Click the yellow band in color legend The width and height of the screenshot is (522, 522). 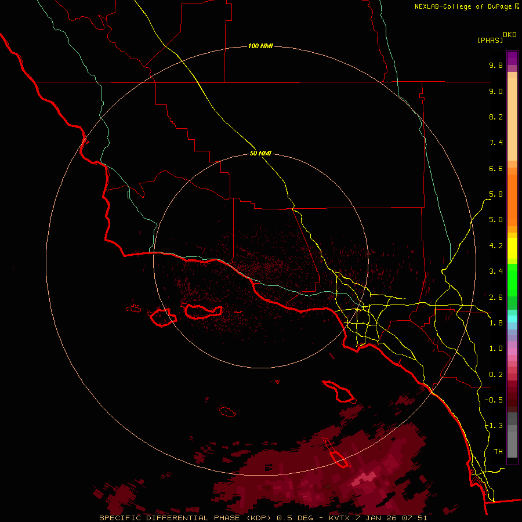[512, 248]
